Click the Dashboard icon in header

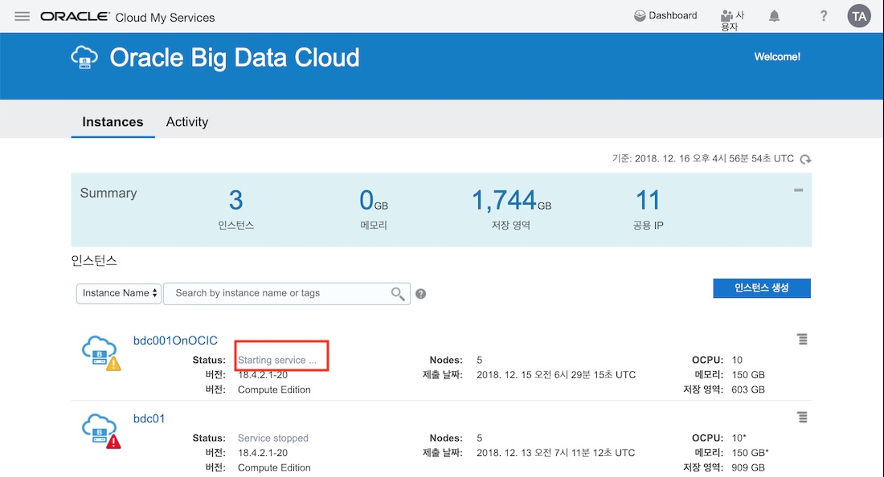[x=640, y=15]
